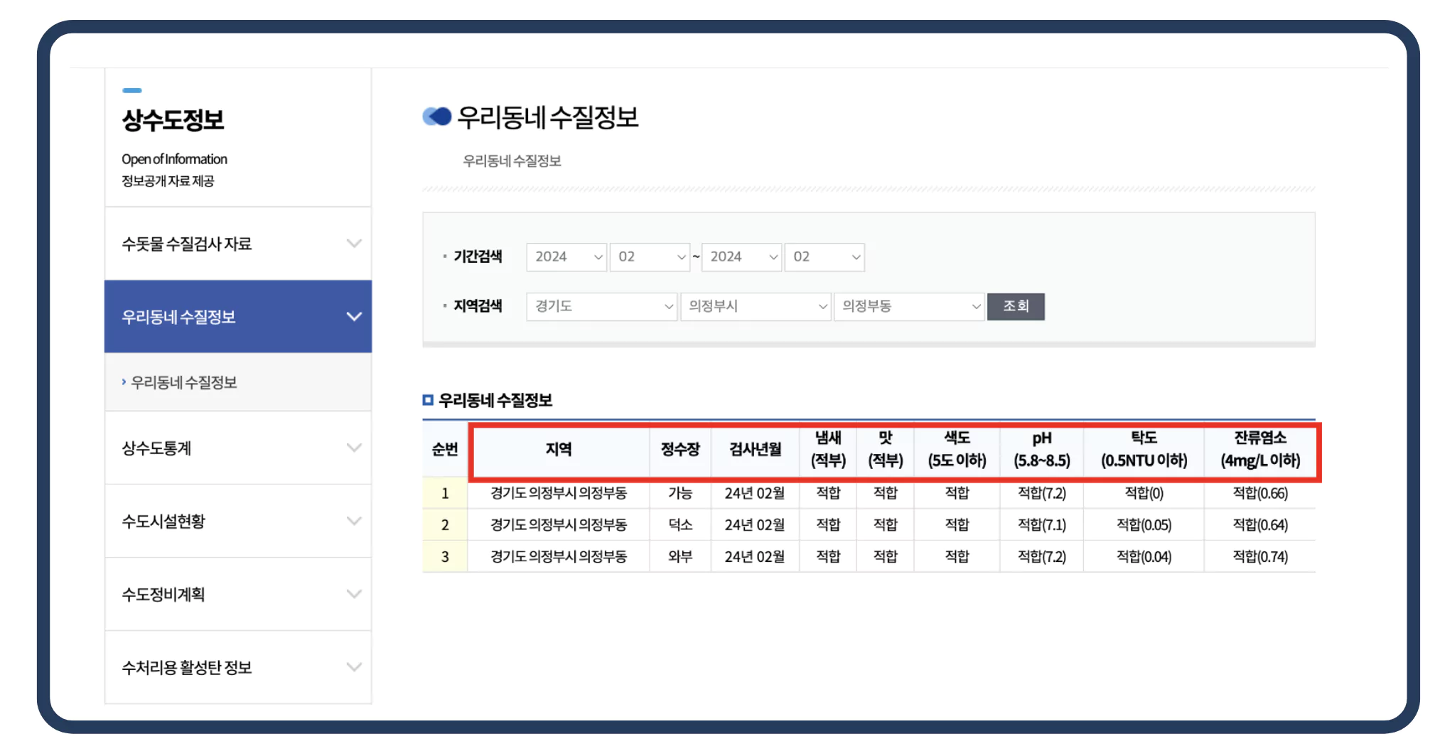Select the highlighted 우리동네 수질정보 sidebar menu
The width and height of the screenshot is (1440, 756).
click(x=238, y=317)
